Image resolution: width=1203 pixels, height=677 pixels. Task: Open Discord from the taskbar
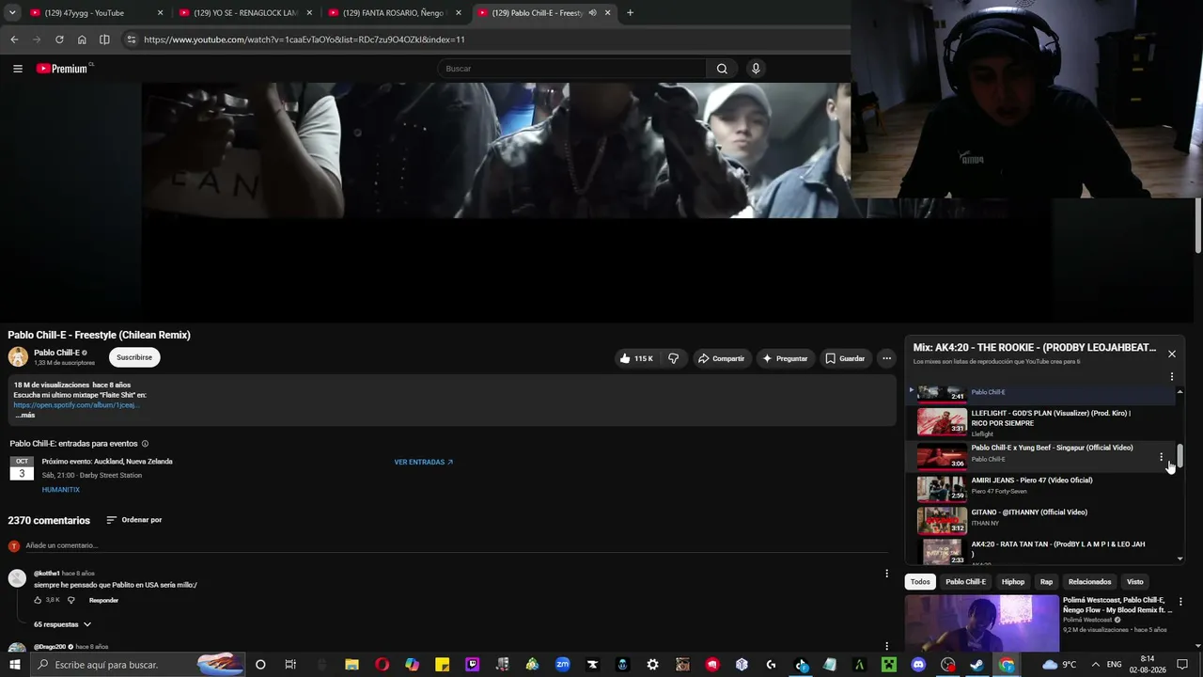click(x=918, y=665)
